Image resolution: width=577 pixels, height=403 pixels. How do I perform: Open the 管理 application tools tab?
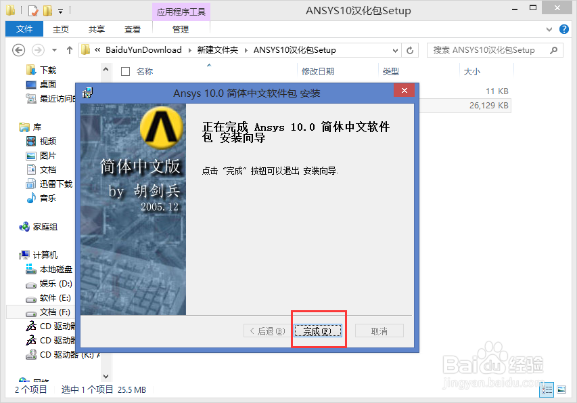(x=181, y=29)
